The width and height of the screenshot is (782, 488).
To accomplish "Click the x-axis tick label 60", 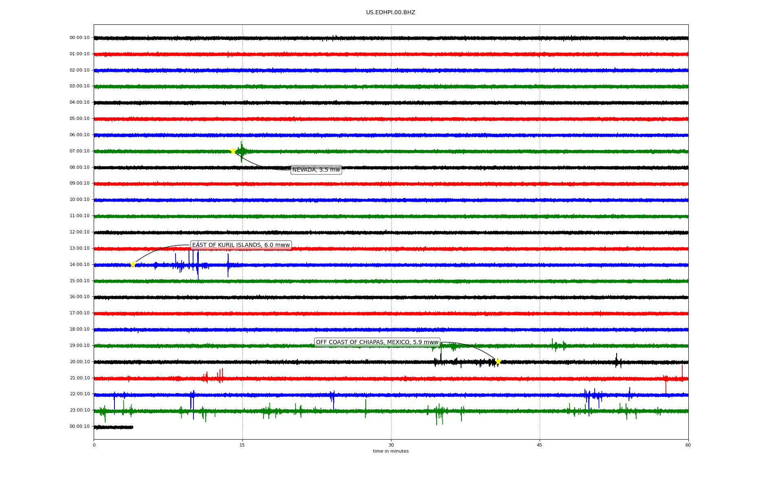I will tap(688, 445).
